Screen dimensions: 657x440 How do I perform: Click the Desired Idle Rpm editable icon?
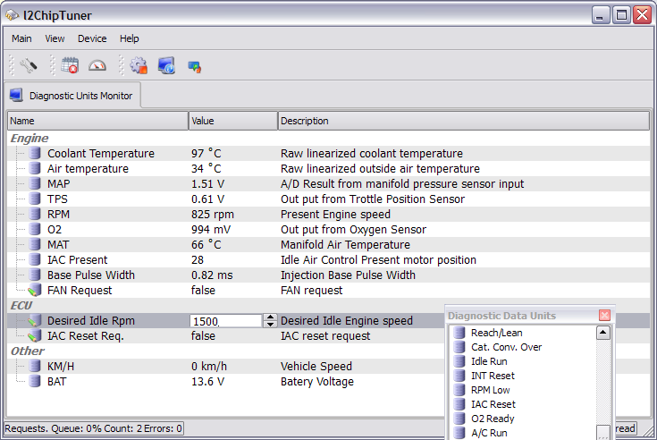click(35, 320)
